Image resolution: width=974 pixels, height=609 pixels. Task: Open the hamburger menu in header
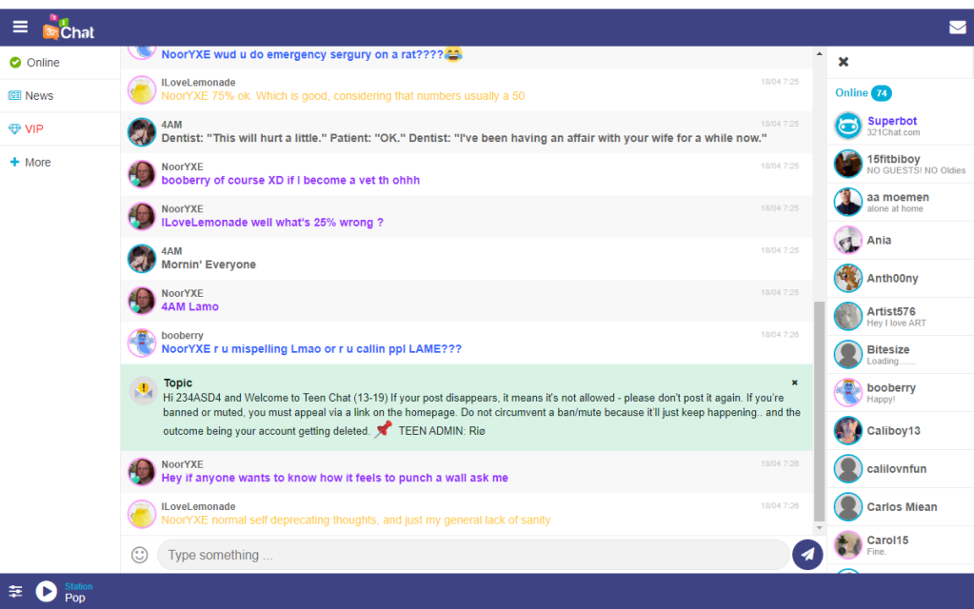point(21,27)
